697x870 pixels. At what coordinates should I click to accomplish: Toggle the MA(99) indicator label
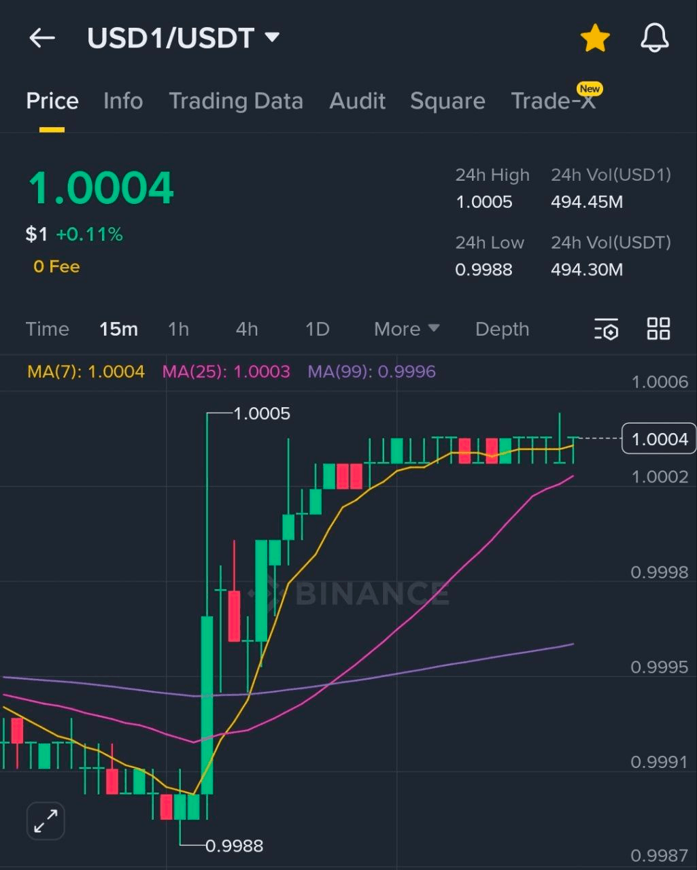pos(371,372)
